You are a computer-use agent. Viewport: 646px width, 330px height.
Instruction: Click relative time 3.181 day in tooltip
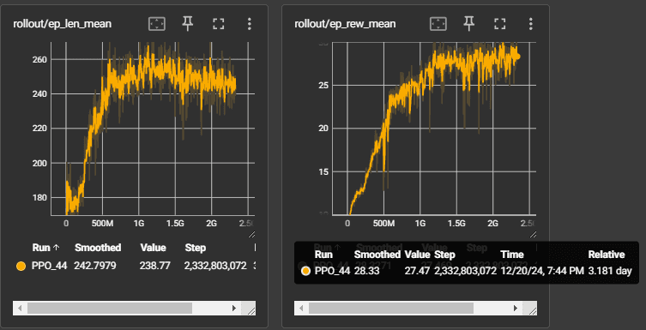610,271
